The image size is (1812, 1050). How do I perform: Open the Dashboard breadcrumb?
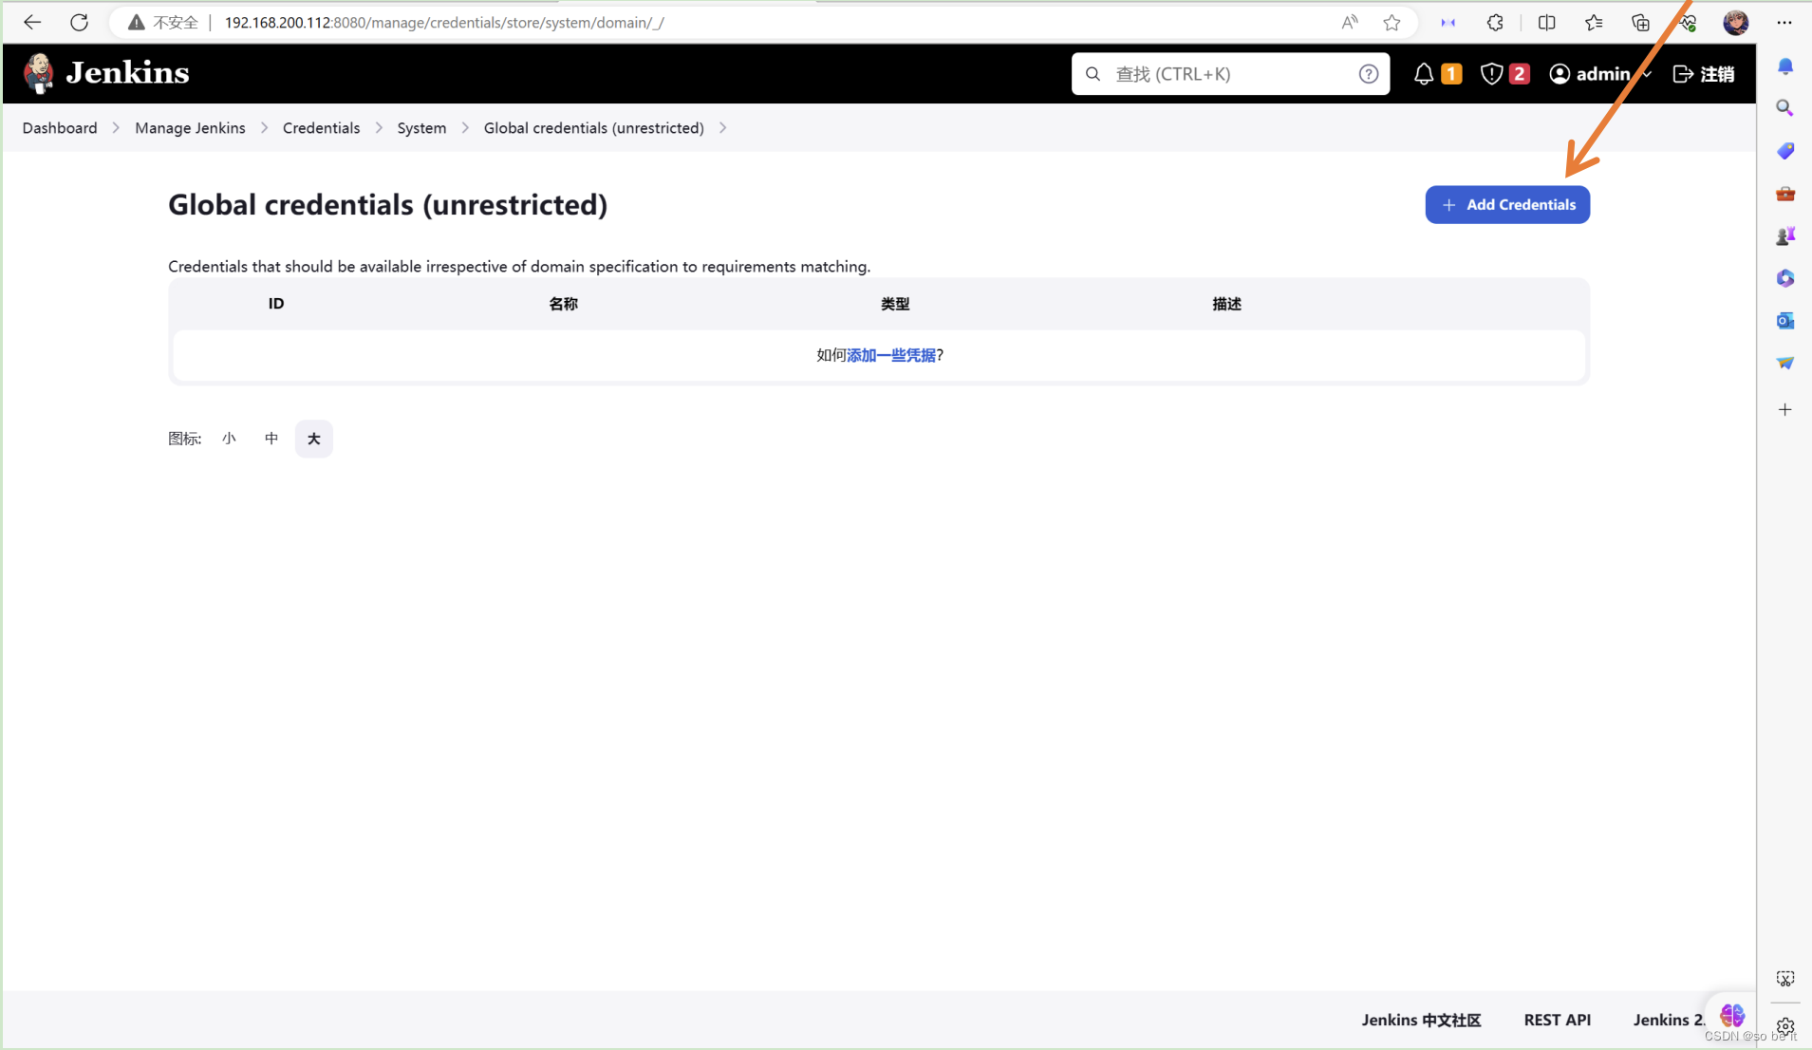click(x=60, y=128)
